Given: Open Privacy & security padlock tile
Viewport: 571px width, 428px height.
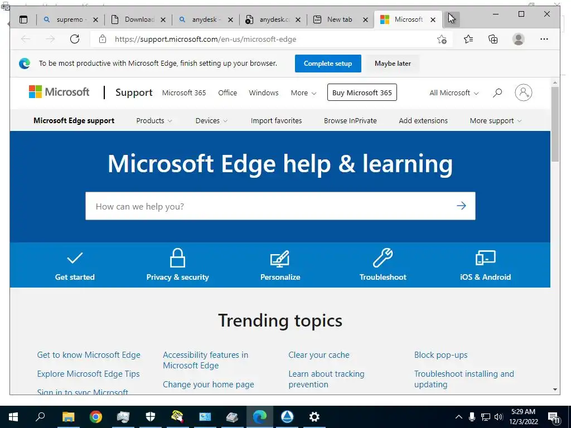Looking at the screenshot, I should (x=177, y=265).
